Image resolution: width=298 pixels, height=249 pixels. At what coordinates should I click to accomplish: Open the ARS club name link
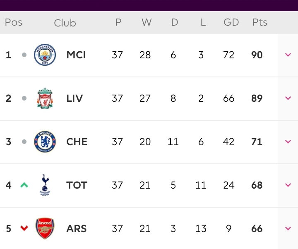77,228
